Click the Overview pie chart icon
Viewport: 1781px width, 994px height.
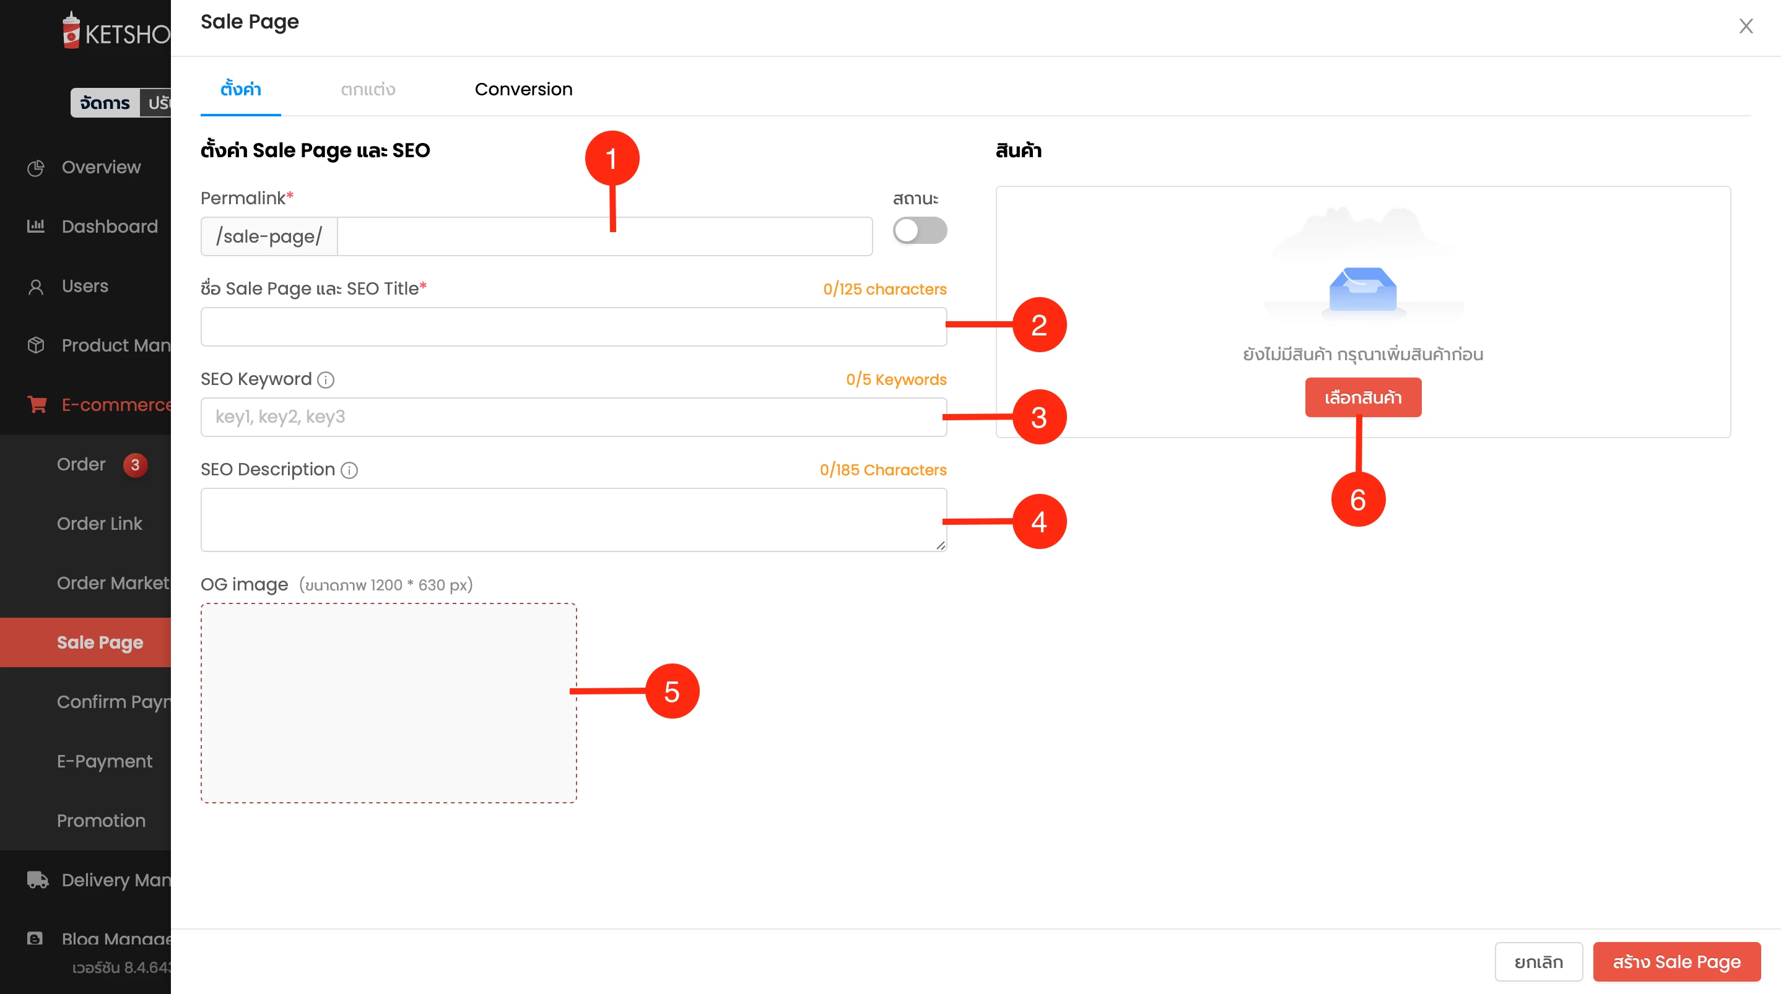[36, 167]
